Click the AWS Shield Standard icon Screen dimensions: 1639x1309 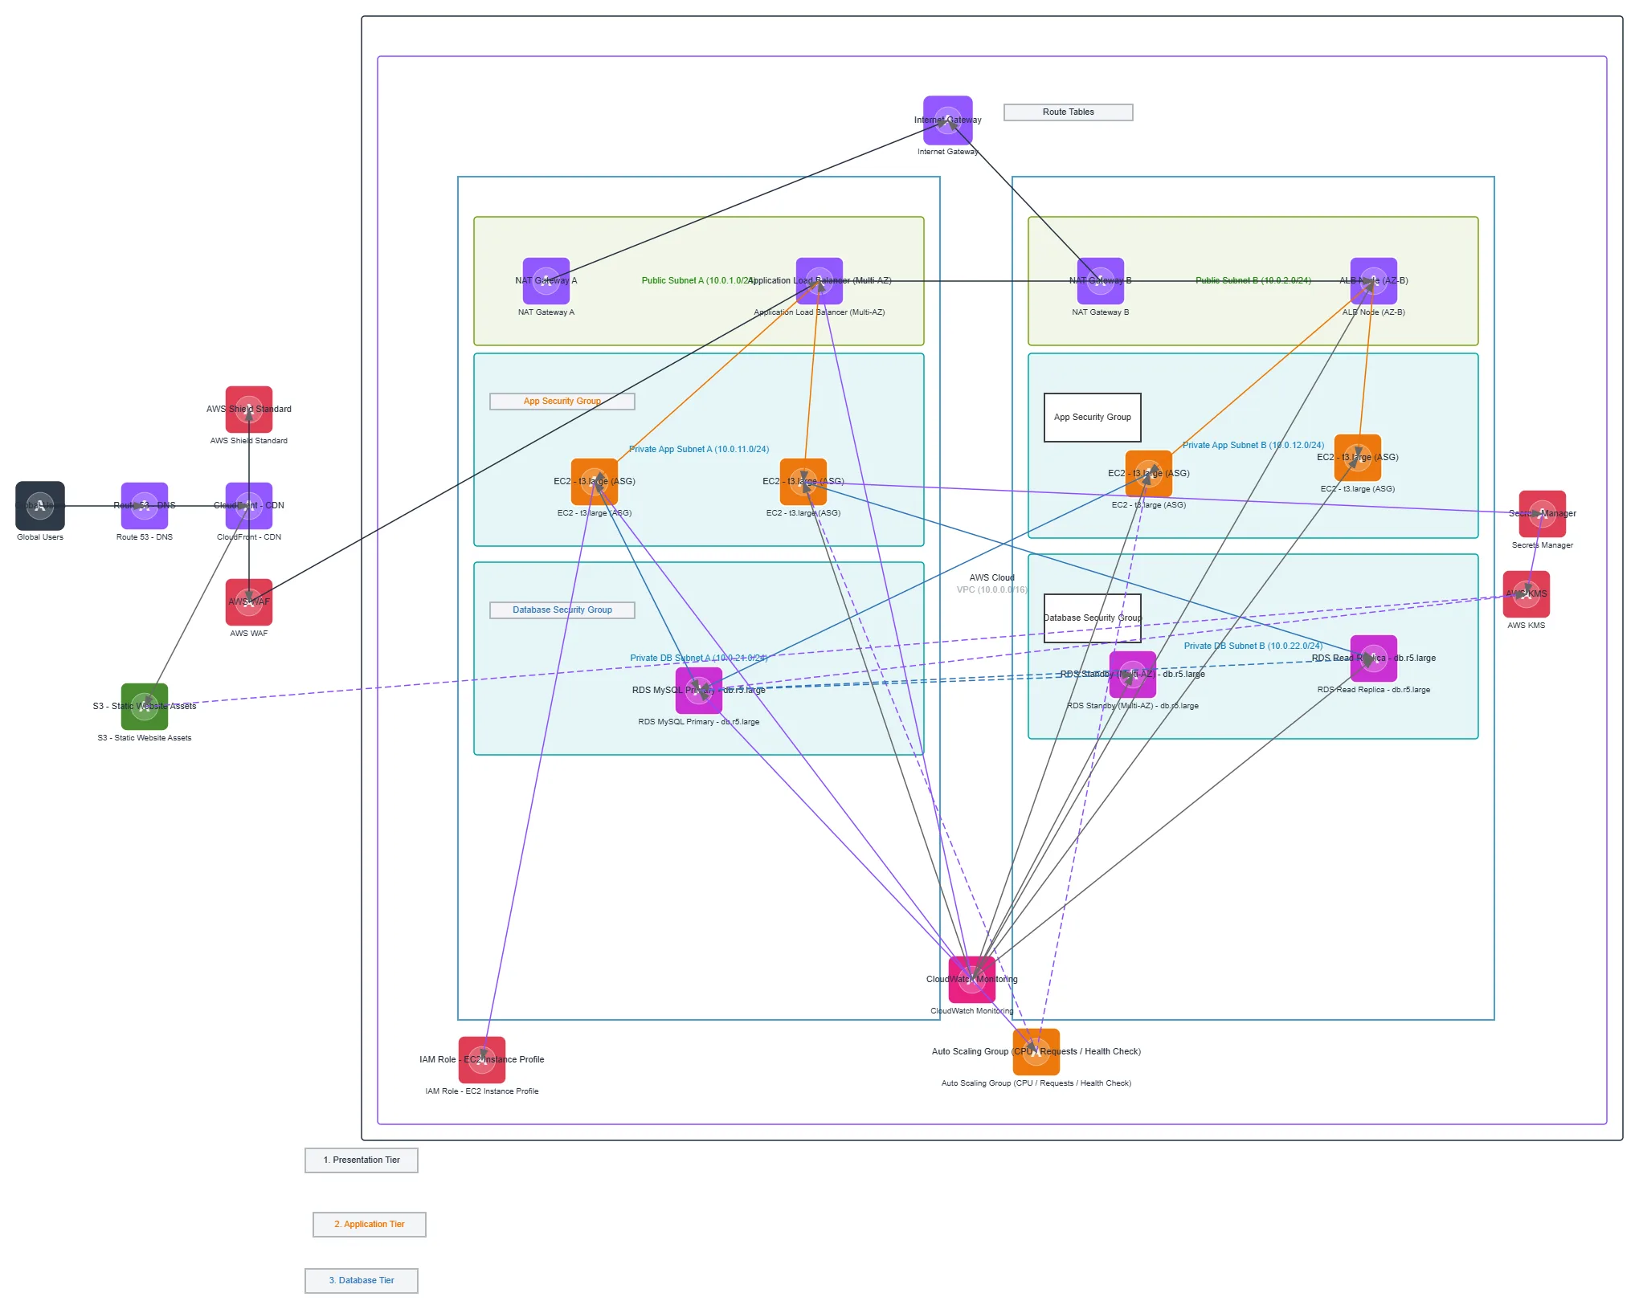point(249,410)
